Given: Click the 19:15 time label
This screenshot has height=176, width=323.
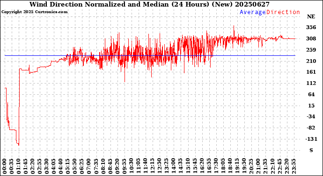Looking at the screenshot, I should pos(237,167).
